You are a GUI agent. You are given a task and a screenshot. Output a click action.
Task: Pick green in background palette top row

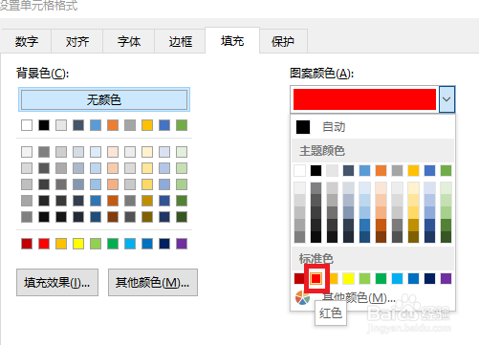coord(182,125)
